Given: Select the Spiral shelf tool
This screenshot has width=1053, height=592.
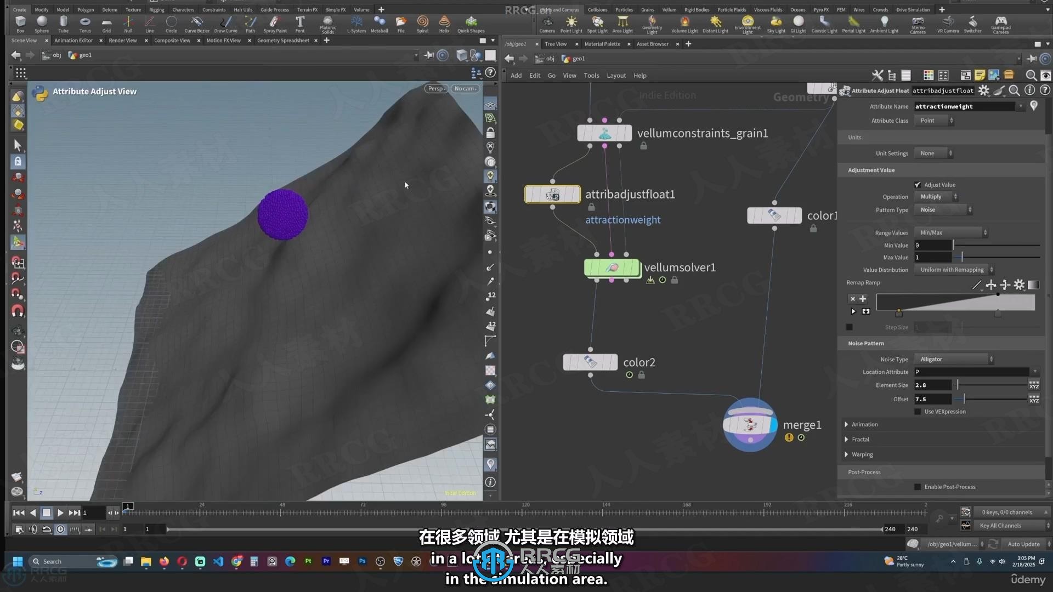Looking at the screenshot, I should [x=422, y=24].
